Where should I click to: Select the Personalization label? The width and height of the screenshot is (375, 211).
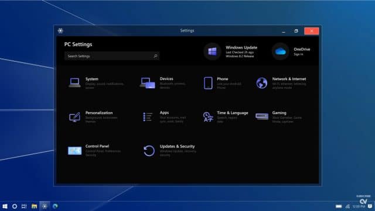coord(99,113)
